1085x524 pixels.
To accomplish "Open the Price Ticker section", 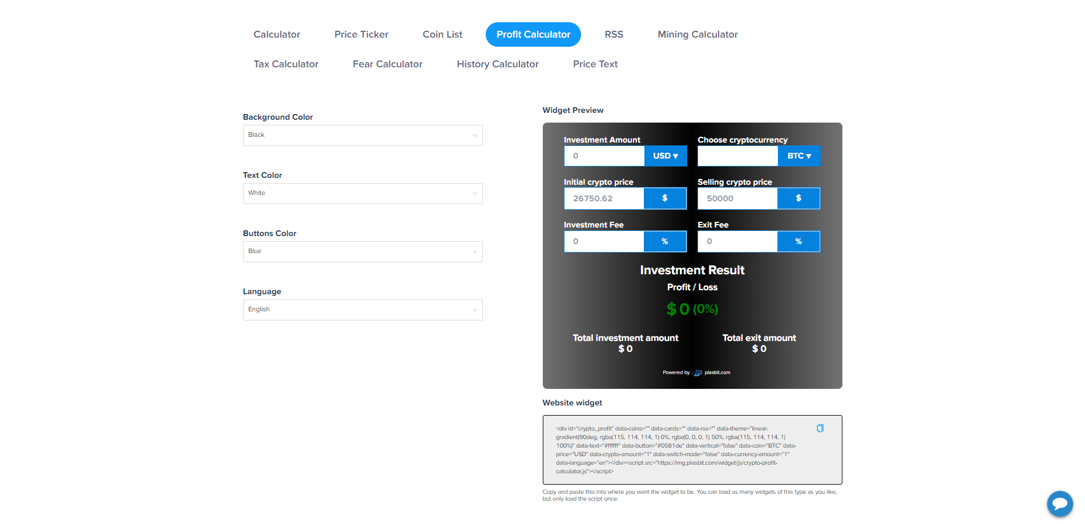I will point(361,34).
